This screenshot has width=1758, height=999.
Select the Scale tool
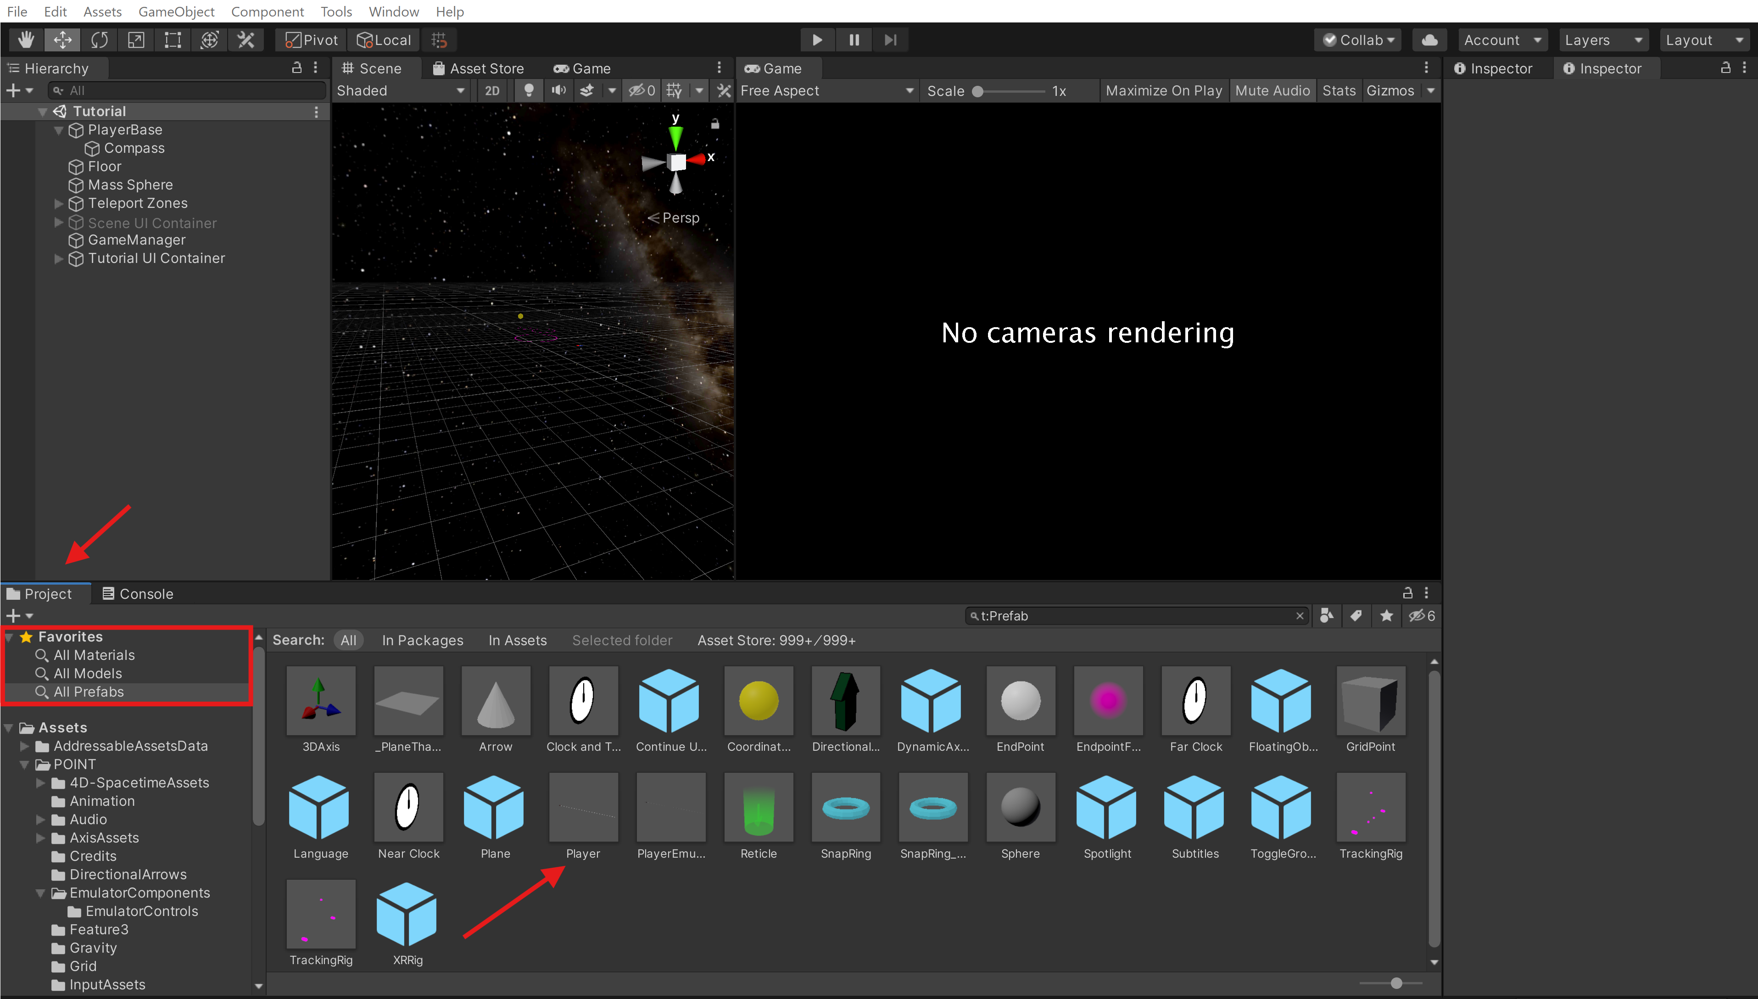tap(136, 40)
